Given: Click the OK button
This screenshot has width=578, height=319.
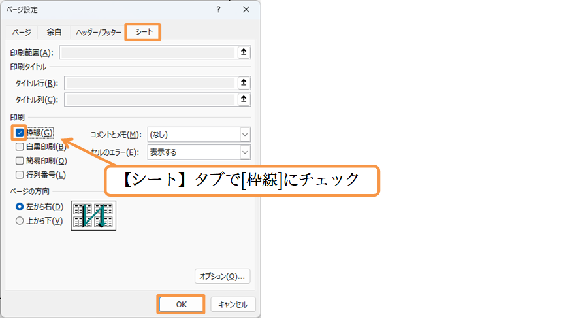Looking at the screenshot, I should tap(181, 304).
